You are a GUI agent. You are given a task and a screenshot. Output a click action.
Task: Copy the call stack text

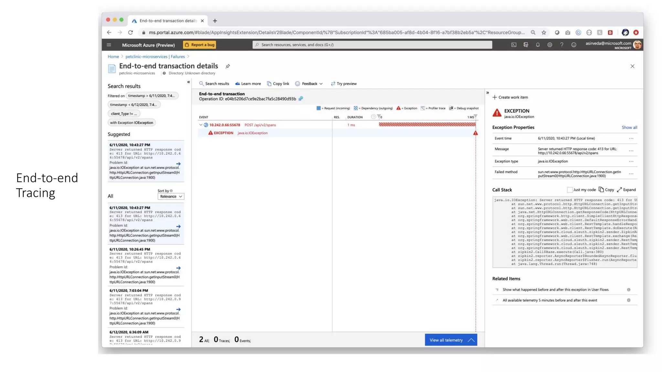pos(606,190)
